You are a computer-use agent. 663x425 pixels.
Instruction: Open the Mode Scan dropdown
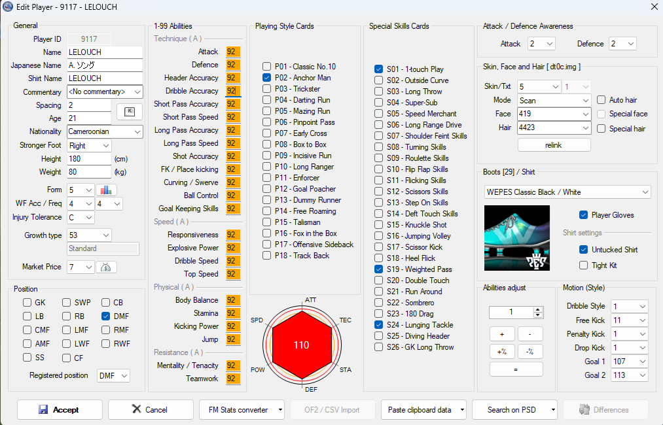tap(585, 101)
